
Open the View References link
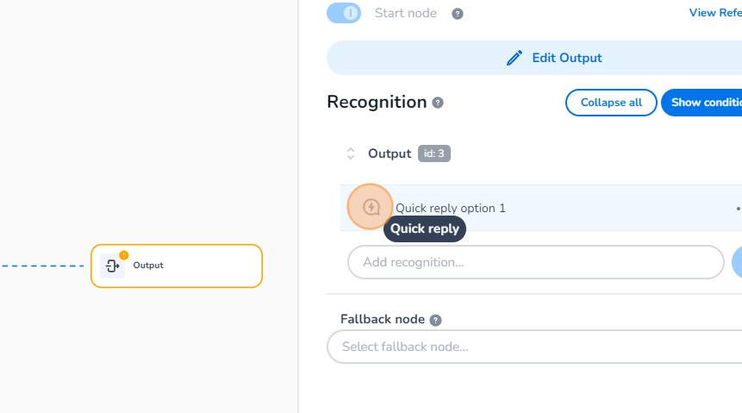point(714,13)
